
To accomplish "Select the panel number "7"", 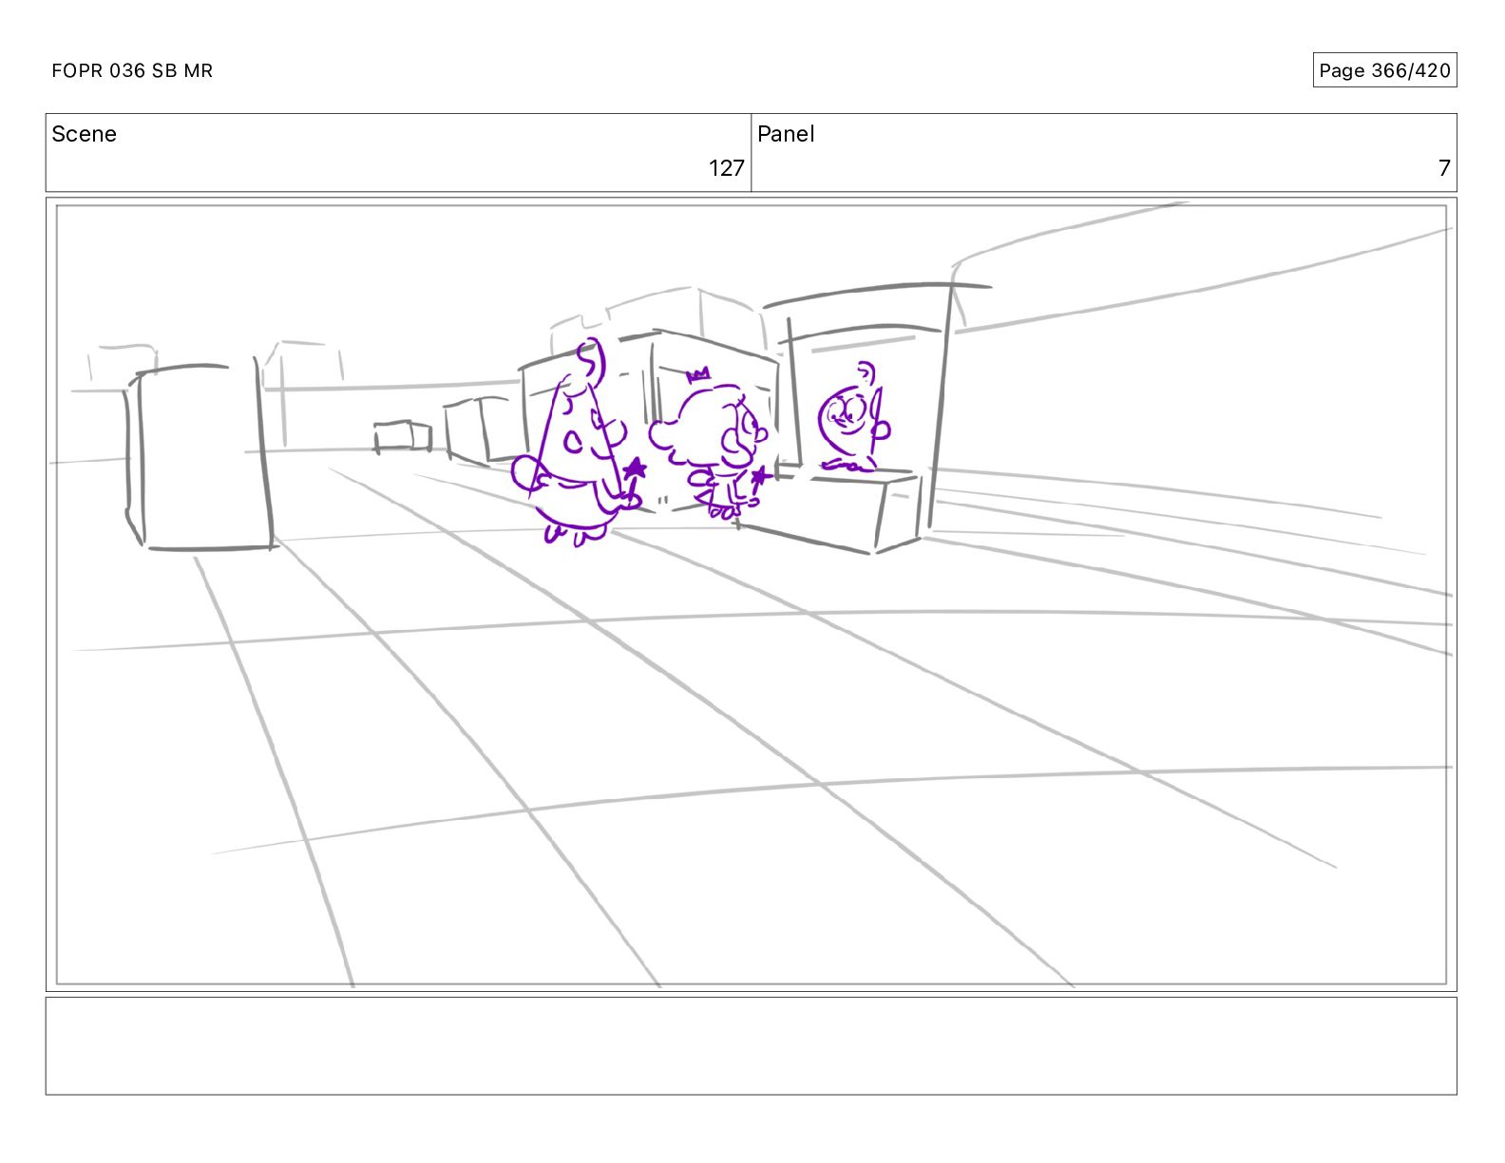I will (x=1444, y=168).
